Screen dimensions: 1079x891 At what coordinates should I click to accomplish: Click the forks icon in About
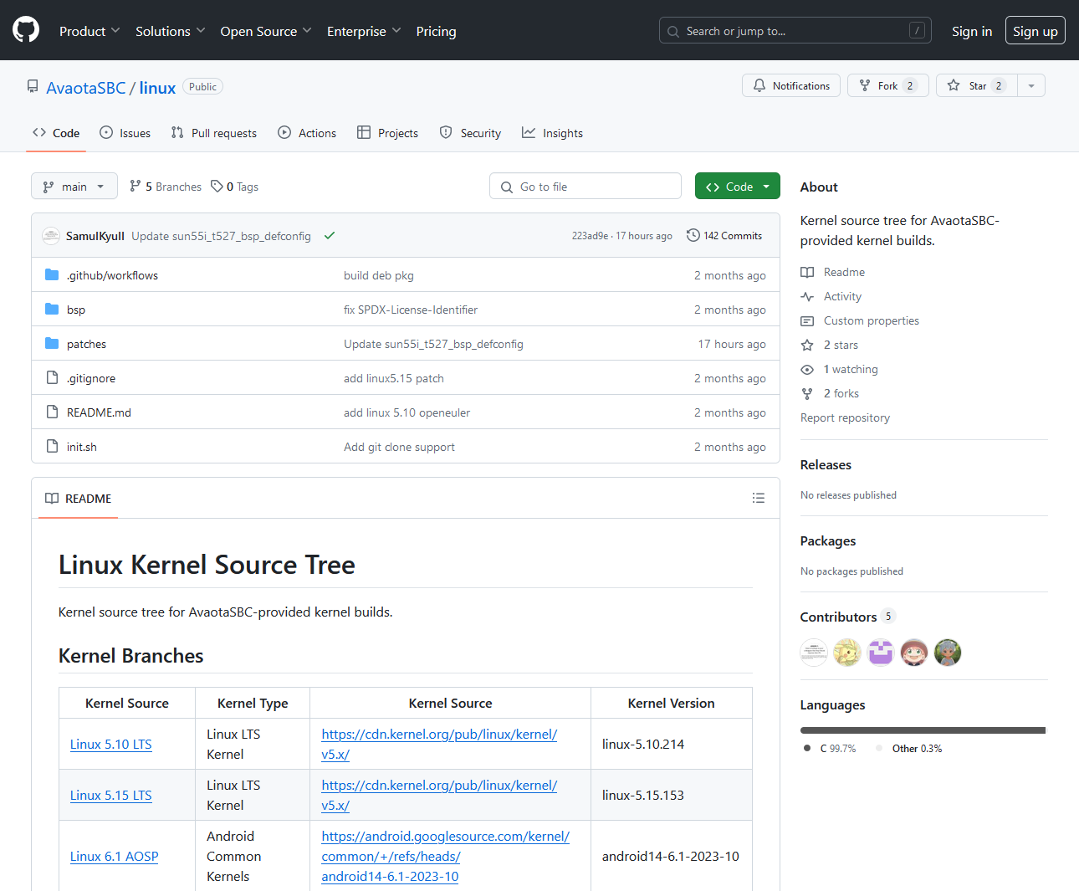[807, 393]
